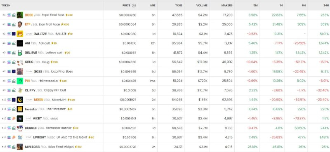The image size is (330, 152).
Task: Click the DEX icon in the BALLTZE row
Action: pyautogui.click(x=14, y=34)
